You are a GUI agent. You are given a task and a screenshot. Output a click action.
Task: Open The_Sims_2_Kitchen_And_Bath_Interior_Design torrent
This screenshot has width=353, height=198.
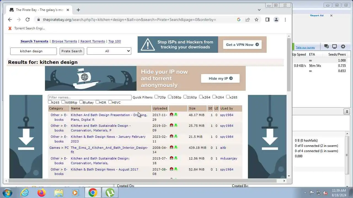(x=109, y=150)
